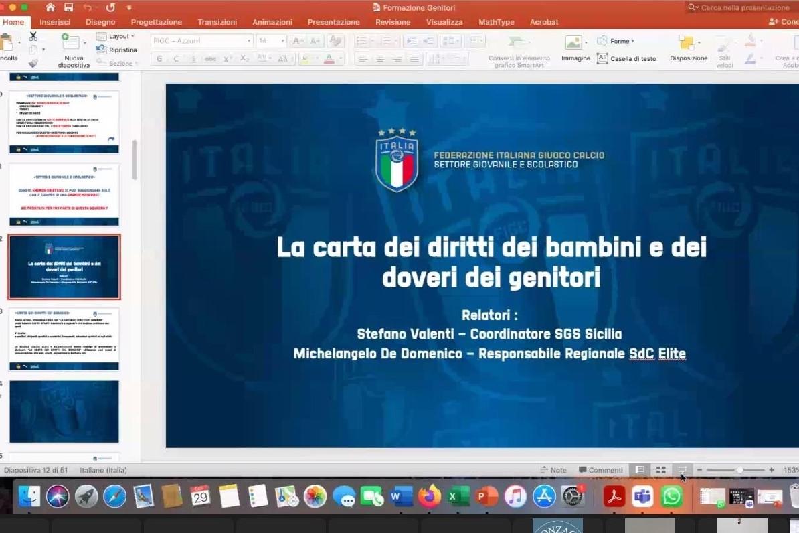This screenshot has height=533, width=799.
Task: Click the Save icon in title bar
Action: point(68,7)
